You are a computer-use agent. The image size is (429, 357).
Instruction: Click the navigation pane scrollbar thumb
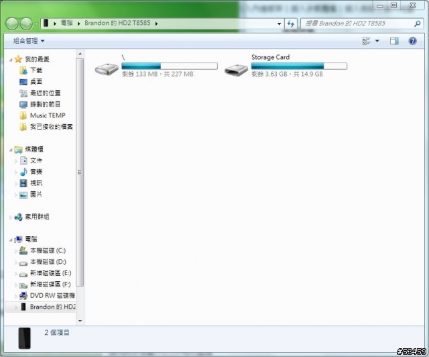[x=80, y=172]
